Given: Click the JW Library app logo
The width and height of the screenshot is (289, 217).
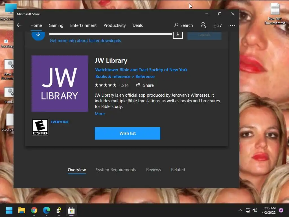Looking at the screenshot, I should pos(60,84).
